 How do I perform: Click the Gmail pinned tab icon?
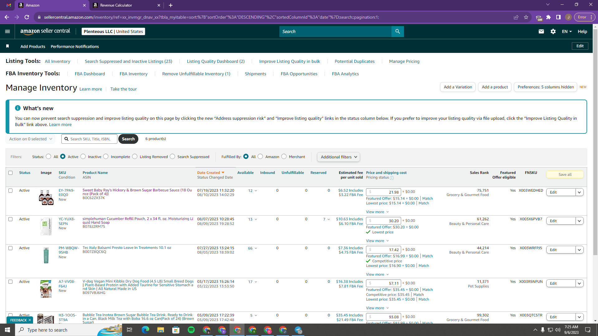(x=9, y=5)
